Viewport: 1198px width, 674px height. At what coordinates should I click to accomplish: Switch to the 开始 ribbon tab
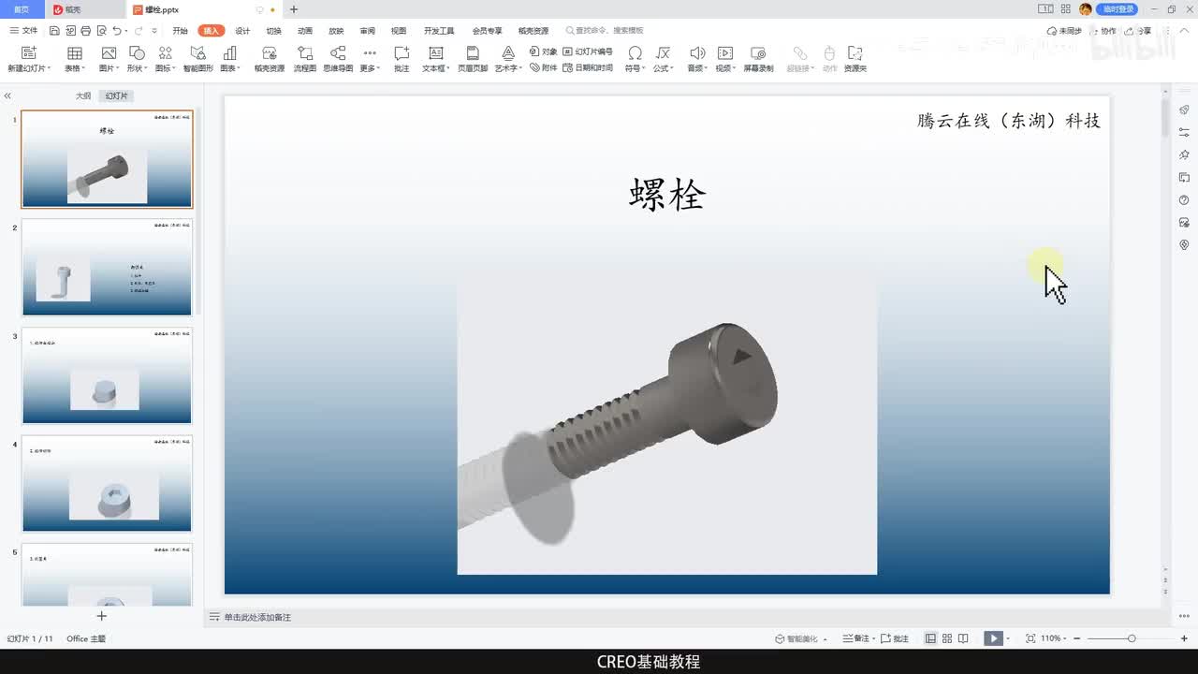pos(180,31)
